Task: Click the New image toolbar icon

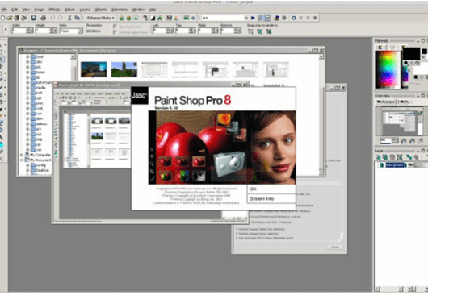Action: [x=3, y=18]
